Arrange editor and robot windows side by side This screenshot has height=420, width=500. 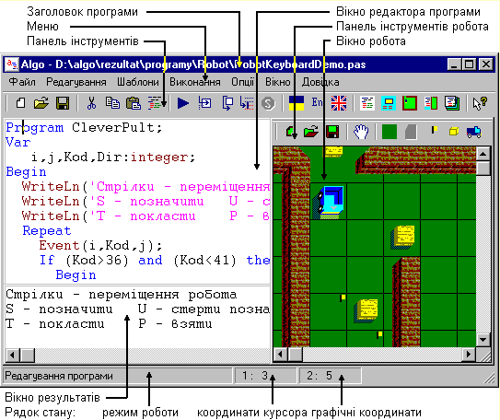pyautogui.click(x=431, y=103)
